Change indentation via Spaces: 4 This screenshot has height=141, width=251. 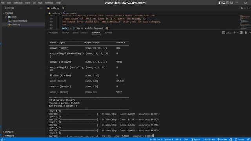click(168, 139)
